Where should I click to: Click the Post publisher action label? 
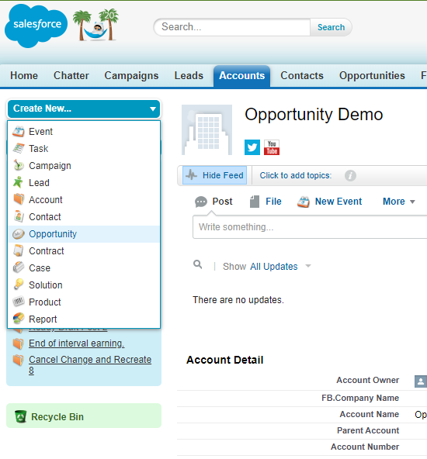[222, 202]
